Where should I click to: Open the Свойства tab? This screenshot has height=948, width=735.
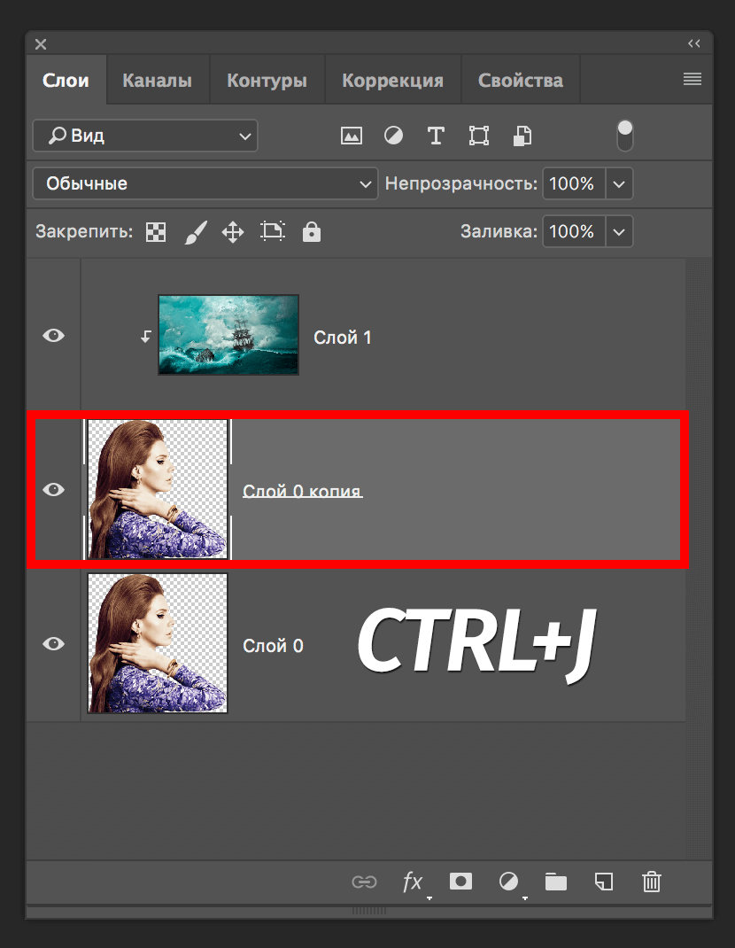[x=520, y=81]
